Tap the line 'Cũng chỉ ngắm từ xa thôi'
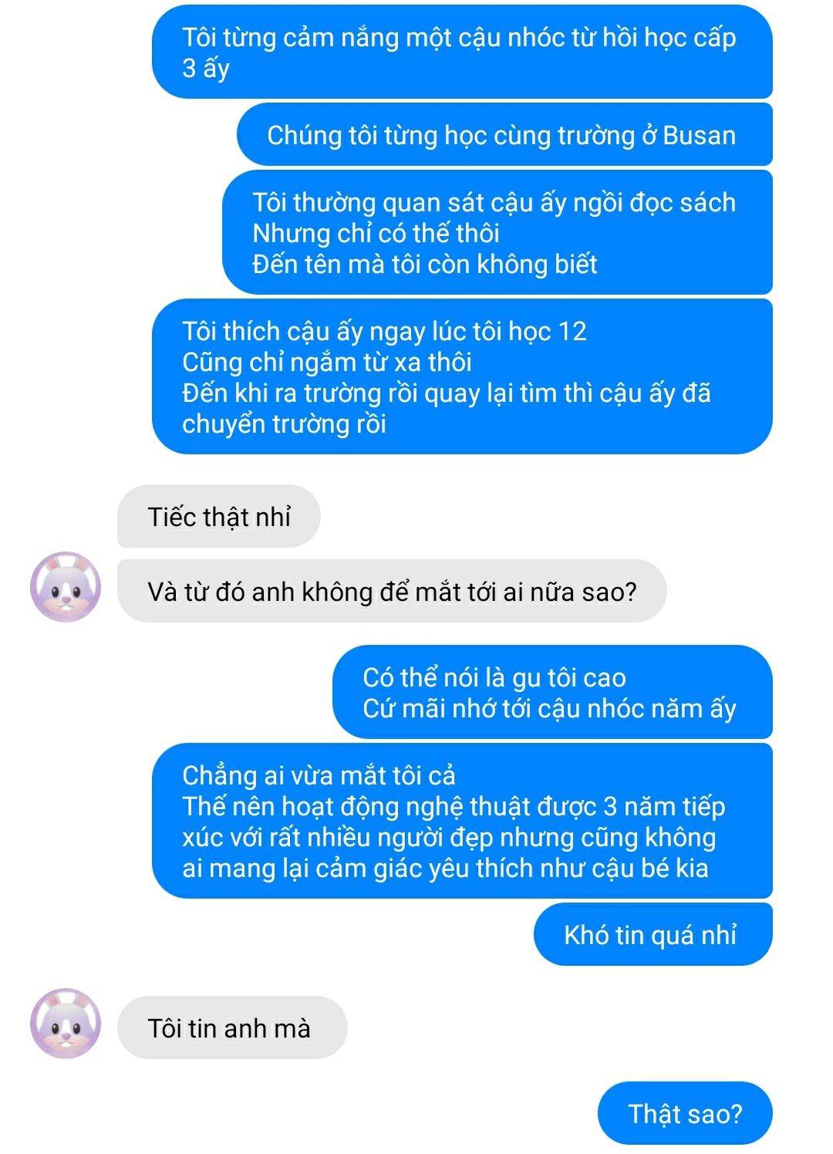 coord(327,362)
